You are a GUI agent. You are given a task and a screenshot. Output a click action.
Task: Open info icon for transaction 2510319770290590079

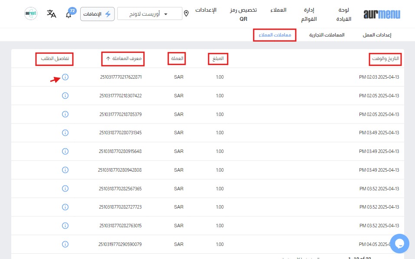[x=65, y=244]
